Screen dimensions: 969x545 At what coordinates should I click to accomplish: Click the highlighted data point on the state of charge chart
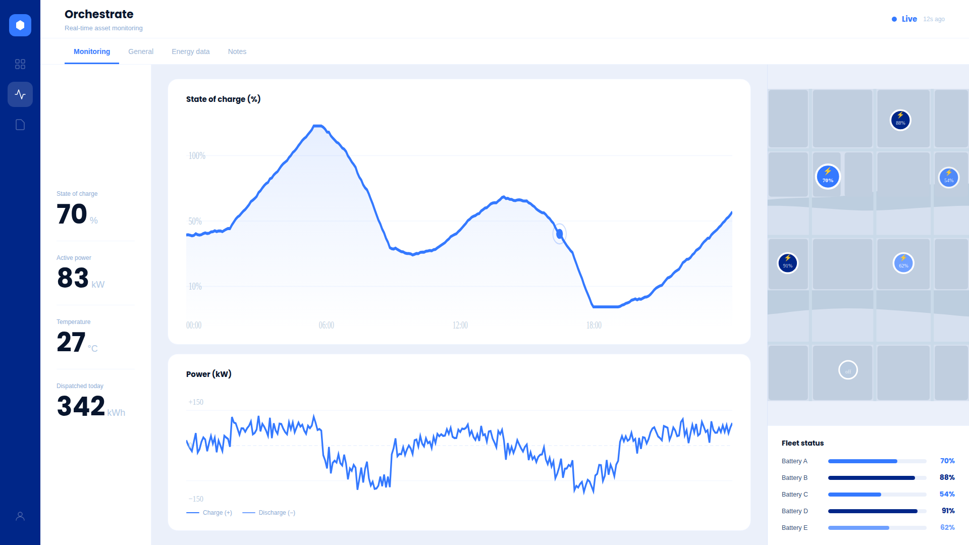pyautogui.click(x=560, y=234)
